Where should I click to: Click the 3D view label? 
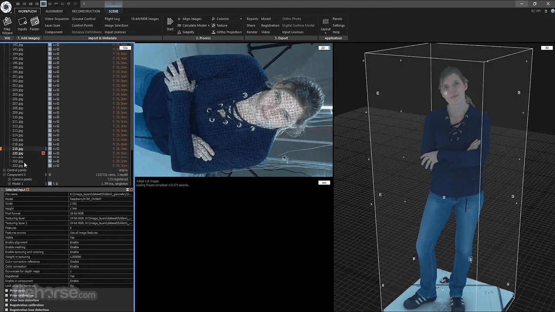(x=547, y=48)
